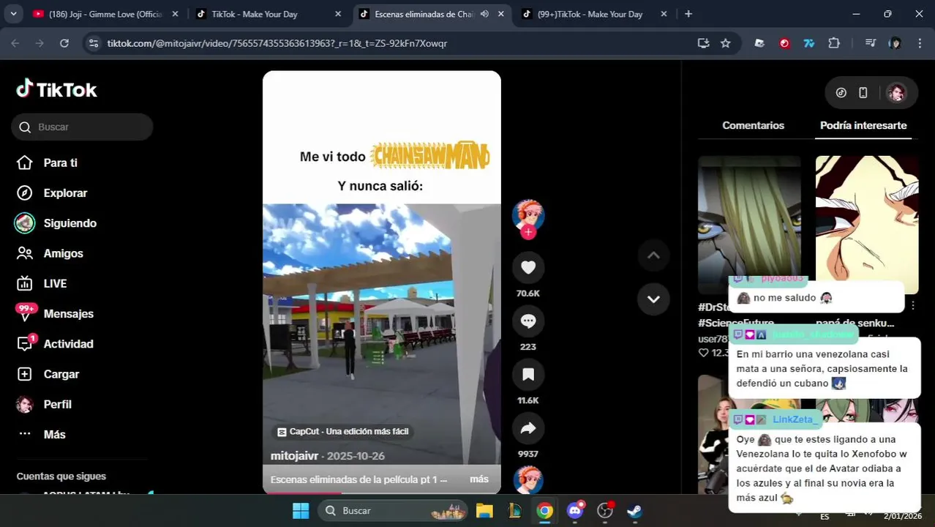Go back with the browser back arrow
This screenshot has height=527, width=935.
tap(15, 43)
